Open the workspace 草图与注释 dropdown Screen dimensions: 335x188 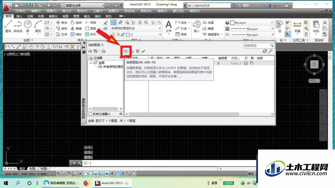pos(83,5)
